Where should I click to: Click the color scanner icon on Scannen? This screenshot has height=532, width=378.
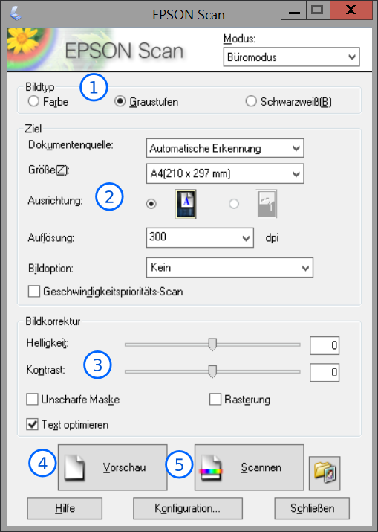[211, 468]
